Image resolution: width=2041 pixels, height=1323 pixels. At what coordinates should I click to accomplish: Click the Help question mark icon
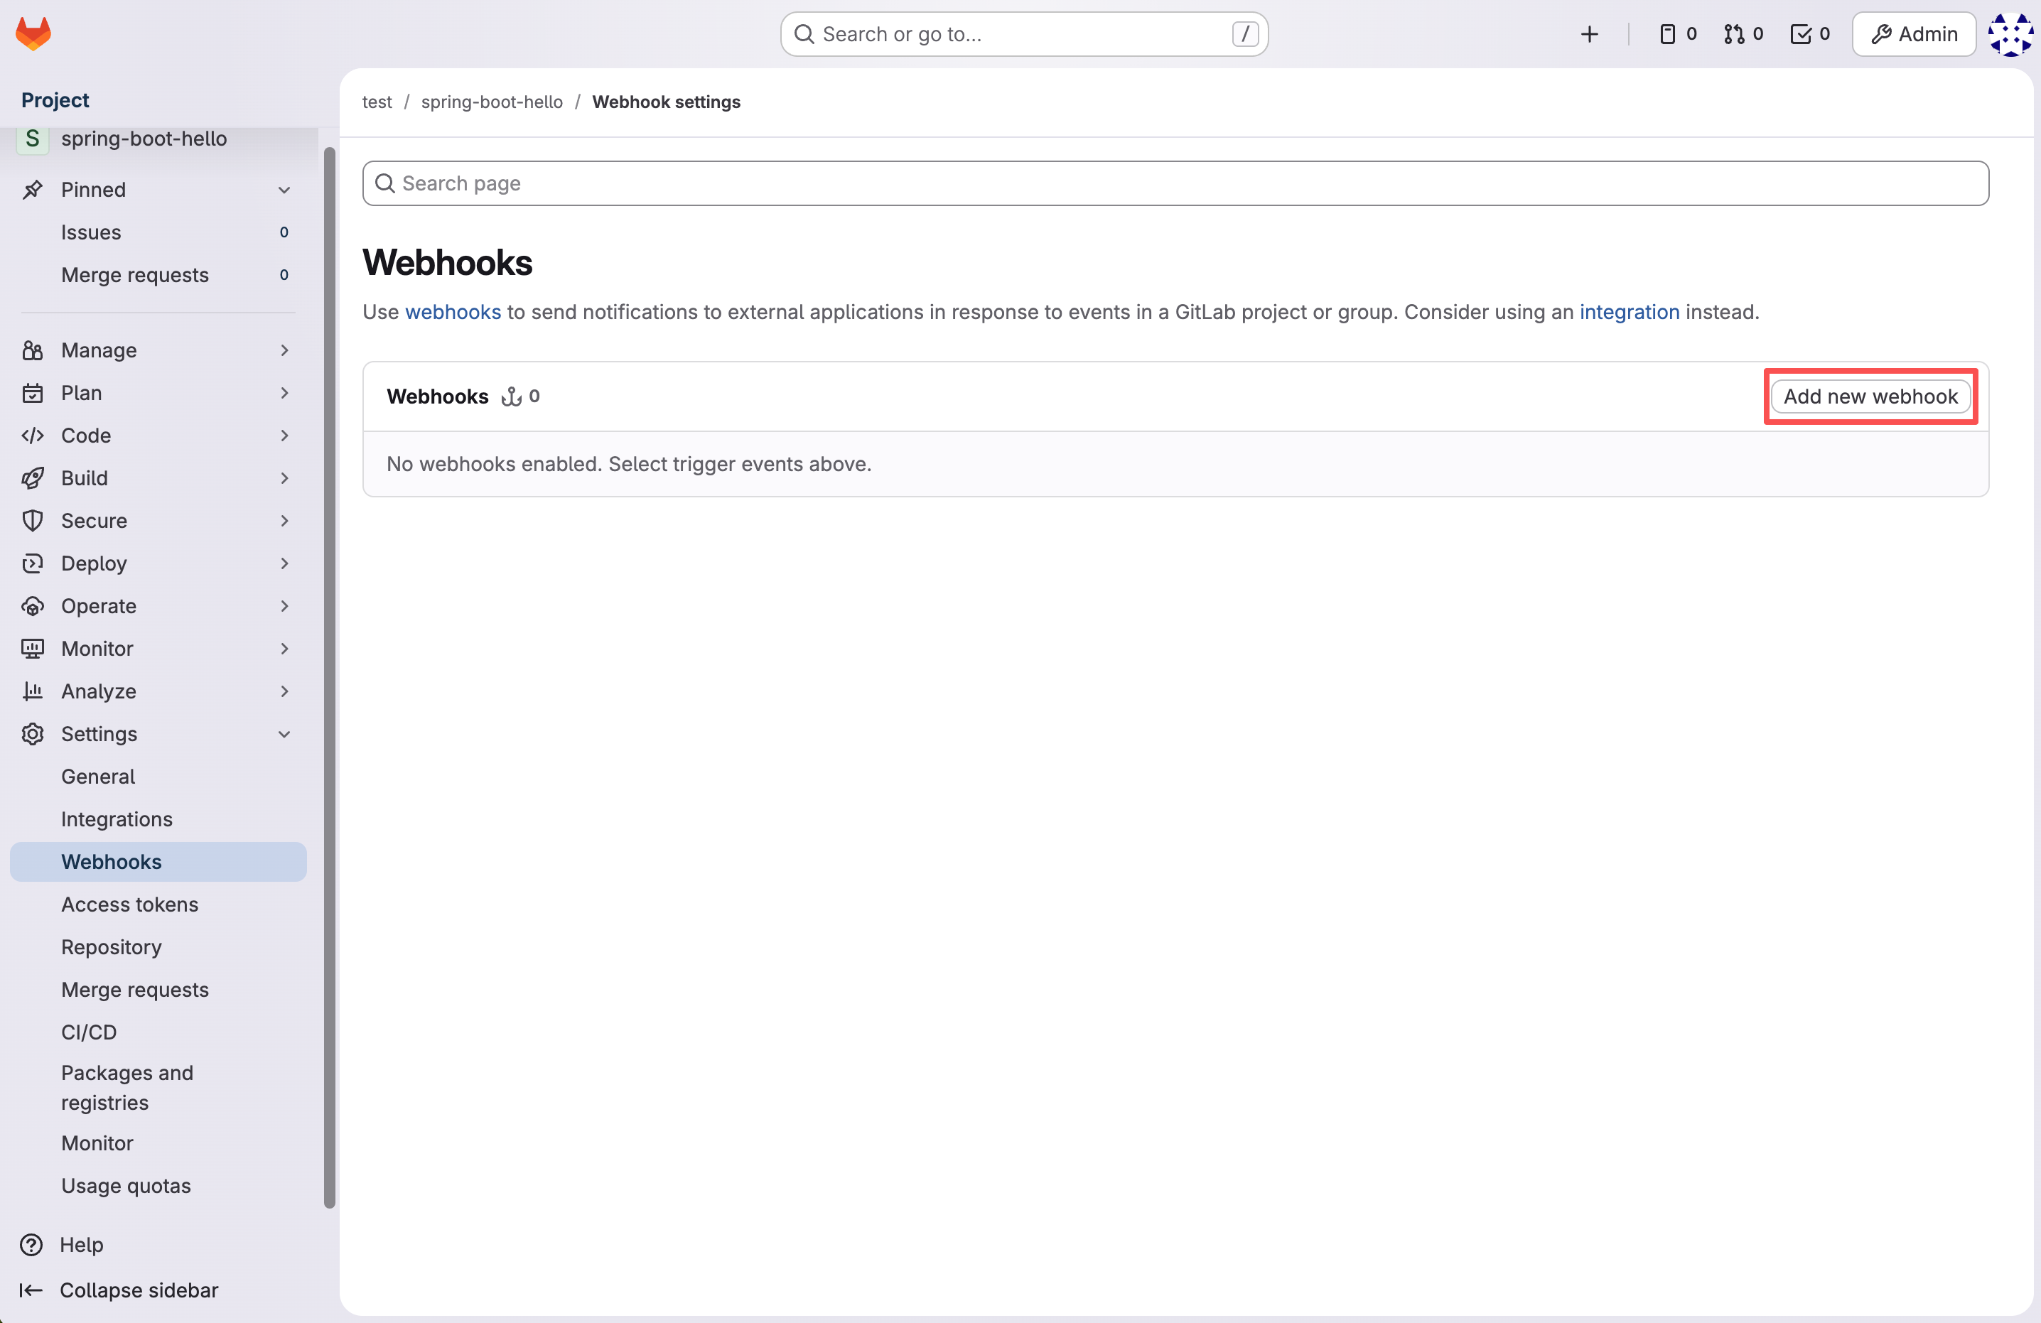(32, 1244)
